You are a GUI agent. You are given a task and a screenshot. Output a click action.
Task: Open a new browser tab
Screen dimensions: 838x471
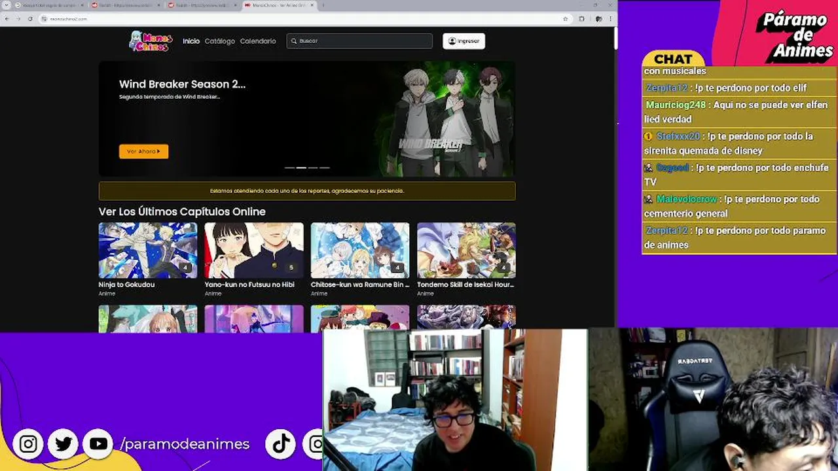pyautogui.click(x=323, y=5)
